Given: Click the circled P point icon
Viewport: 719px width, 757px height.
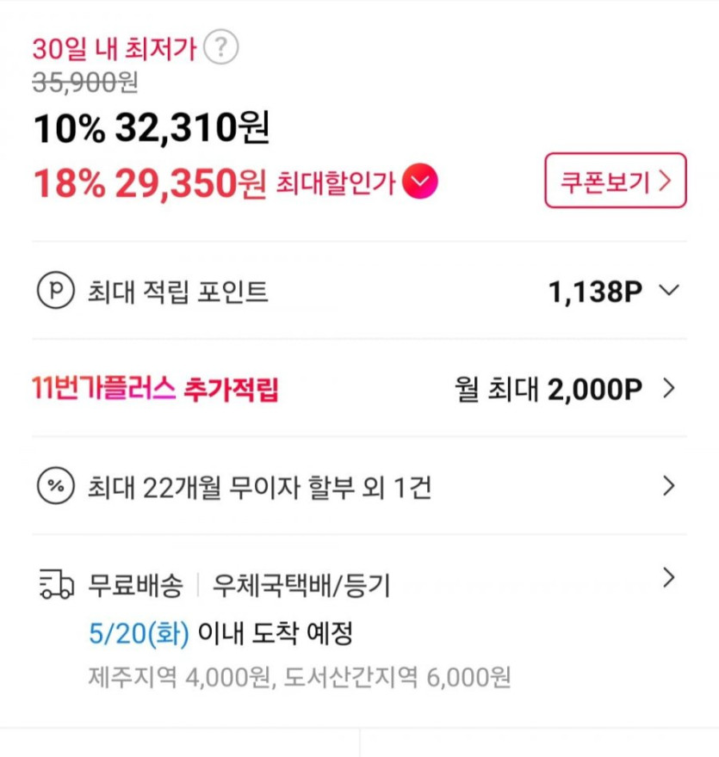Looking at the screenshot, I should point(52,292).
